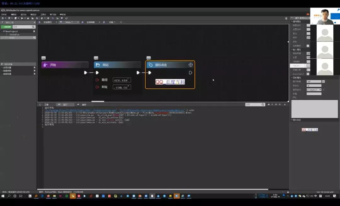Click the comment bubble above 鼠标点击 node

[x=149, y=58]
